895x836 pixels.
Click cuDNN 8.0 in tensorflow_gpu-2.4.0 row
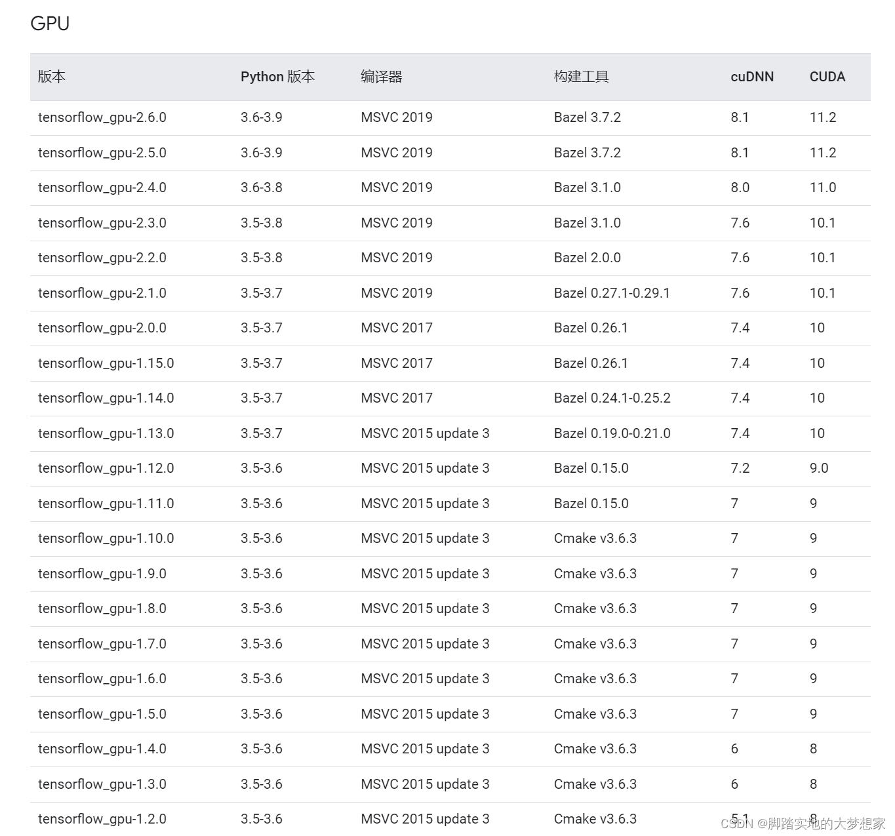[740, 188]
